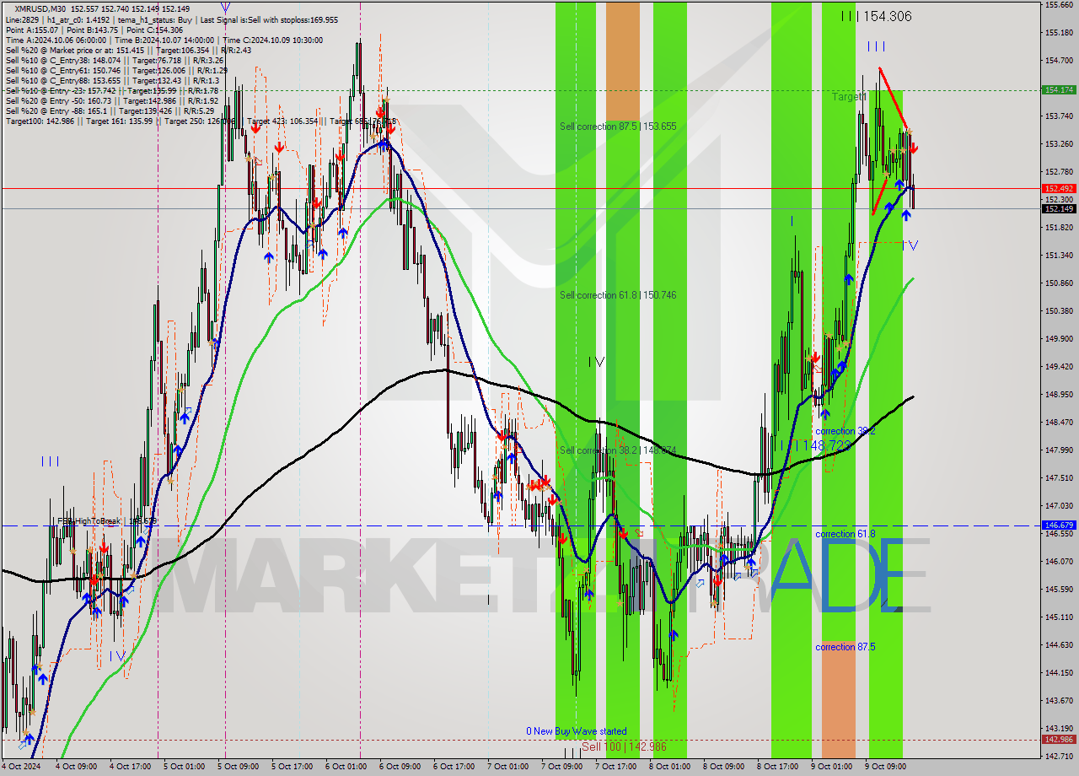Click the '8 Oct 17:00' time axis label
The image size is (1079, 776).
(x=779, y=767)
